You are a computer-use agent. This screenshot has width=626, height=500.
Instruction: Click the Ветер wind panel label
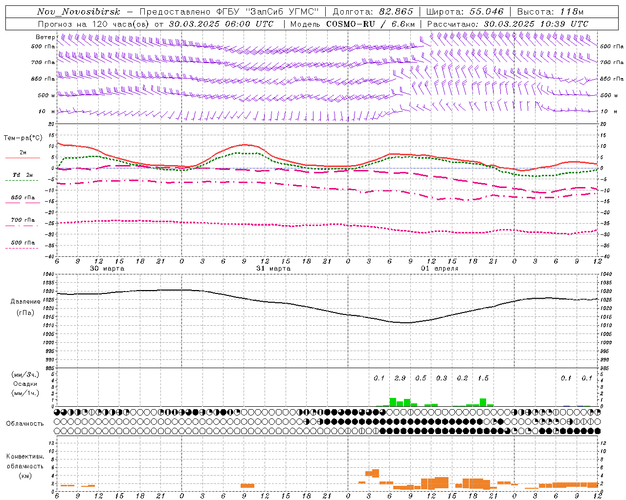[x=45, y=37]
